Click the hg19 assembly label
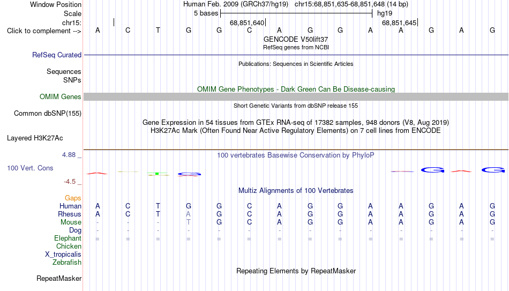The image size is (509, 291). click(385, 13)
